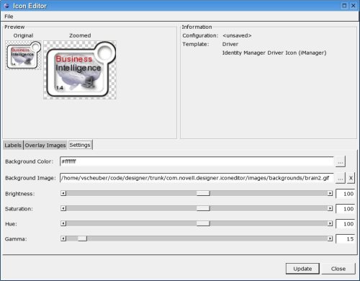Click the Template: label
This screenshot has width=360, height=281.
pos(196,44)
